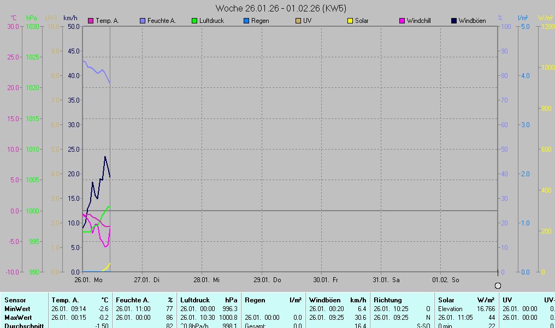Click the 01.02. So date label

pyautogui.click(x=446, y=280)
